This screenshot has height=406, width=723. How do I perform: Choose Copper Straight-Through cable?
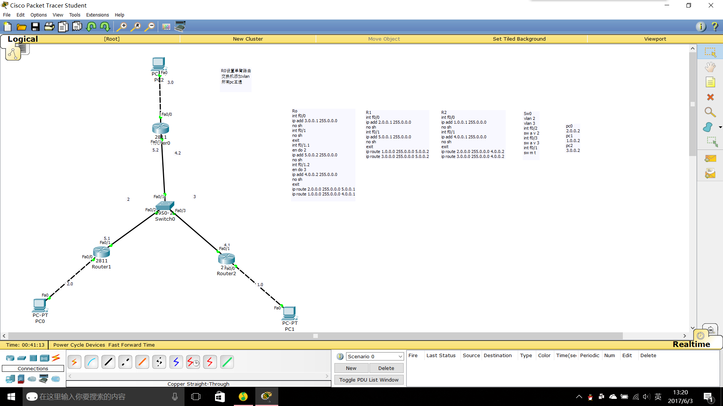click(x=108, y=362)
